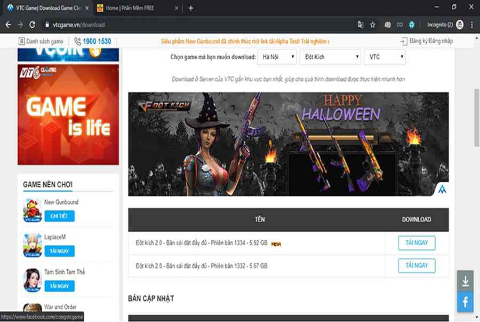Click the VCoin banner at sidebar top
This screenshot has height=322, width=480.
[x=68, y=55]
